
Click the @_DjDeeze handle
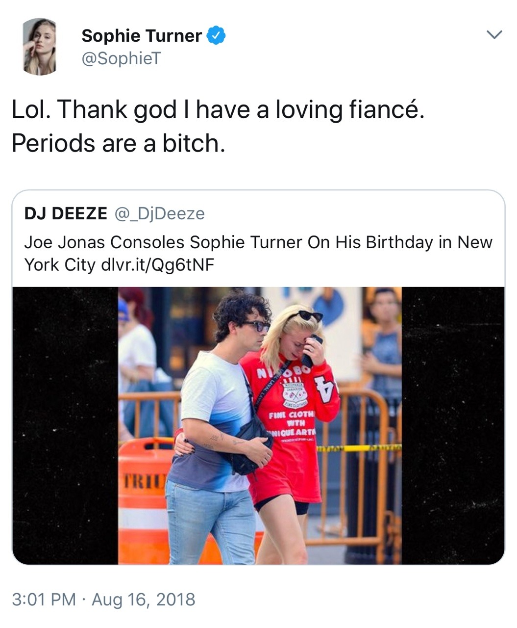[x=159, y=213]
